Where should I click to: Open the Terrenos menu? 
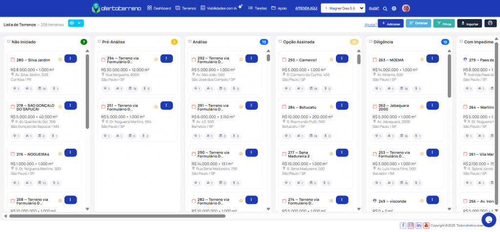tap(186, 8)
